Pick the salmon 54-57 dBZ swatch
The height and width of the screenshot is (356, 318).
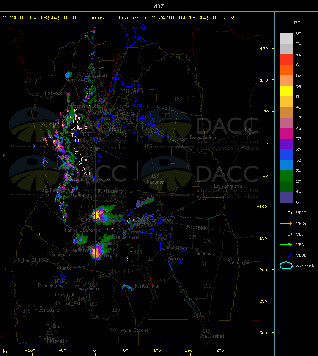point(286,81)
